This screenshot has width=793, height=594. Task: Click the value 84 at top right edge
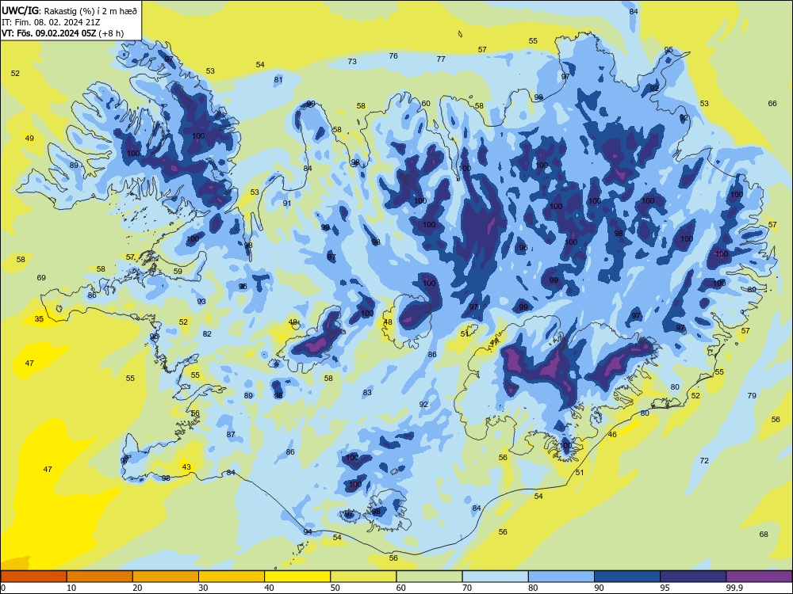633,12
